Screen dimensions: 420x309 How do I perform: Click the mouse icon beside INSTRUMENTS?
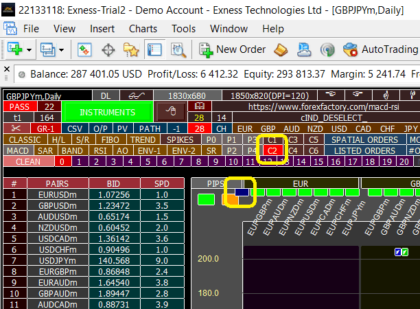click(171, 111)
